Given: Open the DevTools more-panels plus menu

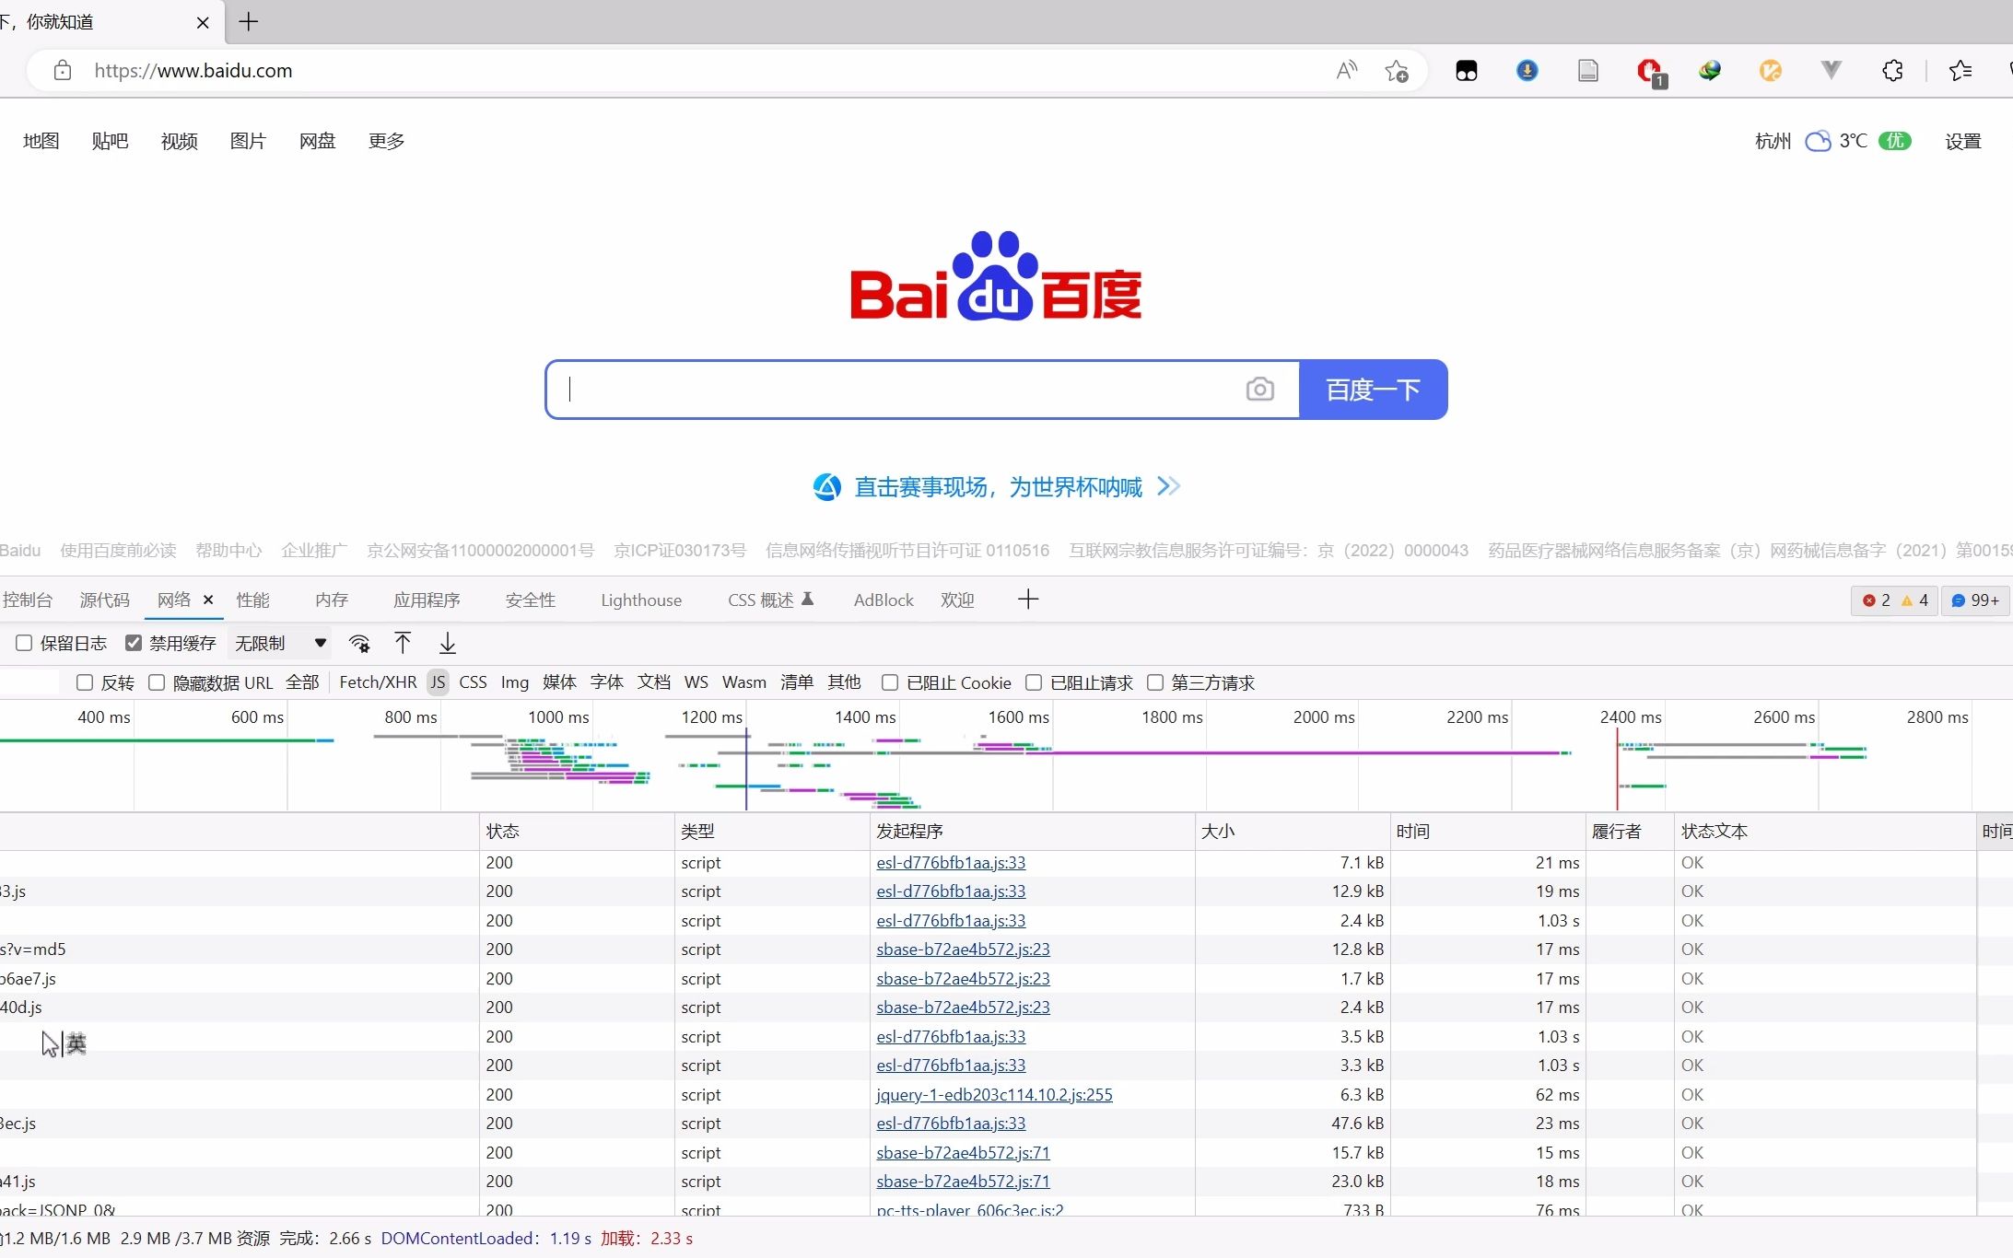Looking at the screenshot, I should [1027, 600].
